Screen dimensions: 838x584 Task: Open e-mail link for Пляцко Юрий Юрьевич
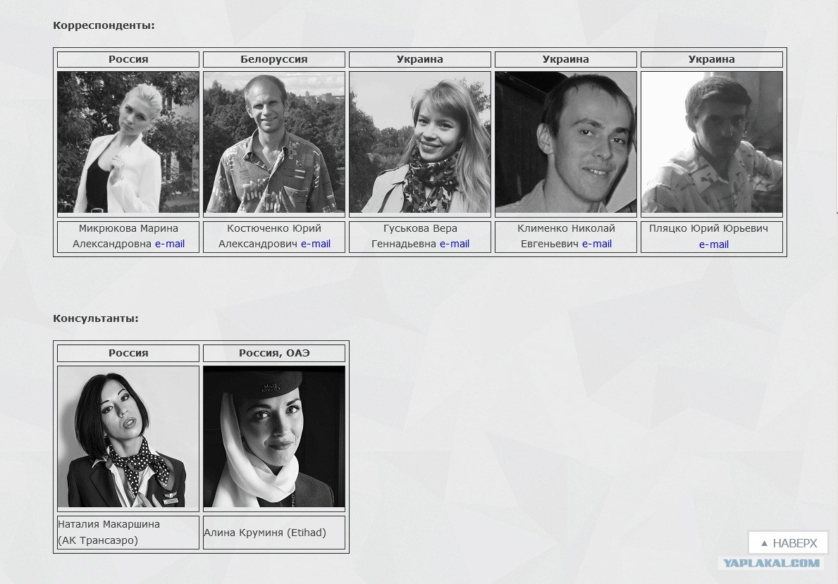pyautogui.click(x=713, y=244)
